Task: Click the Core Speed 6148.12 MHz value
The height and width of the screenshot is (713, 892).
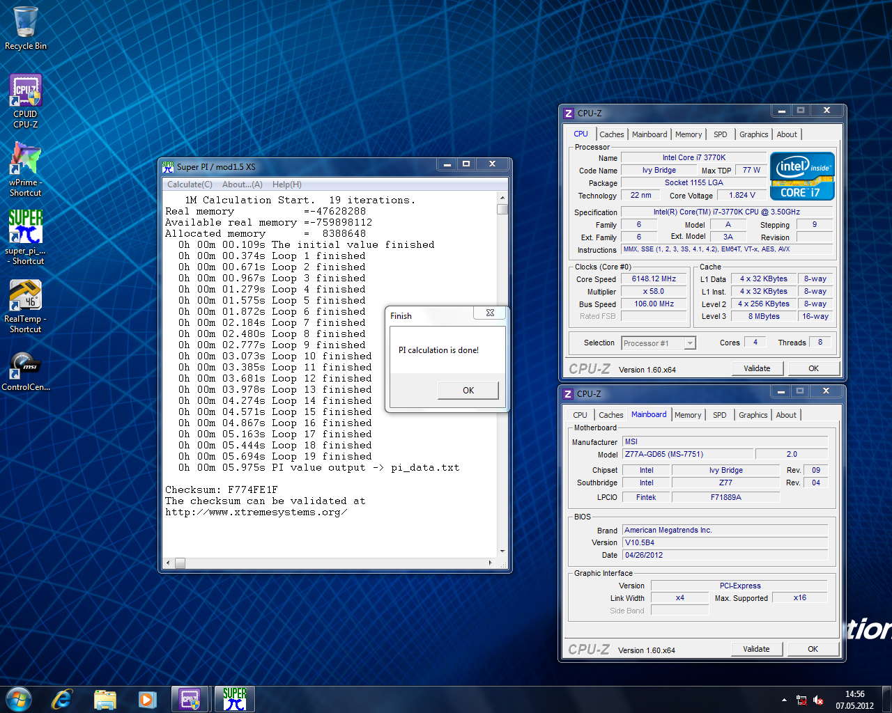Action: (654, 279)
